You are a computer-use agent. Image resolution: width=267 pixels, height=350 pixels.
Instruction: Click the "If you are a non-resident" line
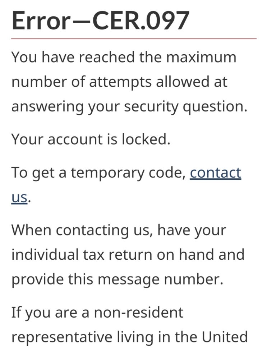[97, 312]
